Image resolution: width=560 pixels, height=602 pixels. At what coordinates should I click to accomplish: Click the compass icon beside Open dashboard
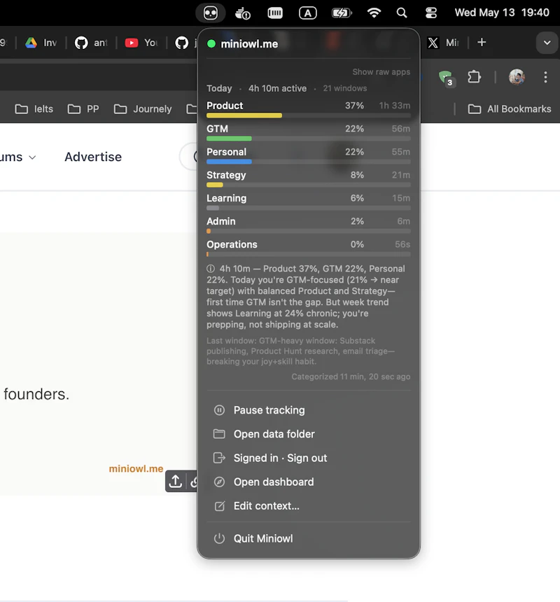click(x=219, y=482)
